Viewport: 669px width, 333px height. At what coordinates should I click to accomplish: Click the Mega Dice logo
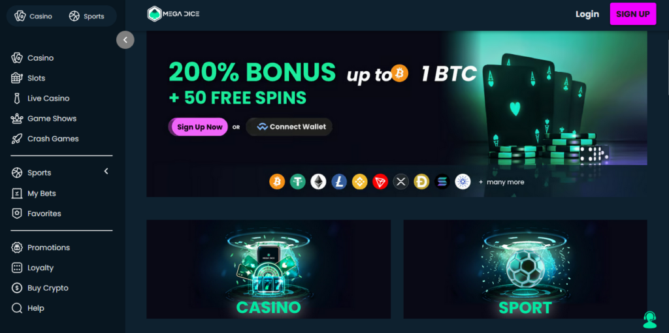[173, 14]
